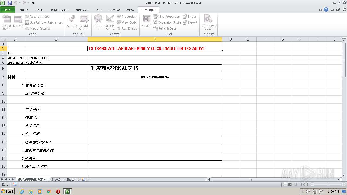Image resolution: width=347 pixels, height=195 pixels.
Task: Open control Properties
Action: click(x=126, y=17)
